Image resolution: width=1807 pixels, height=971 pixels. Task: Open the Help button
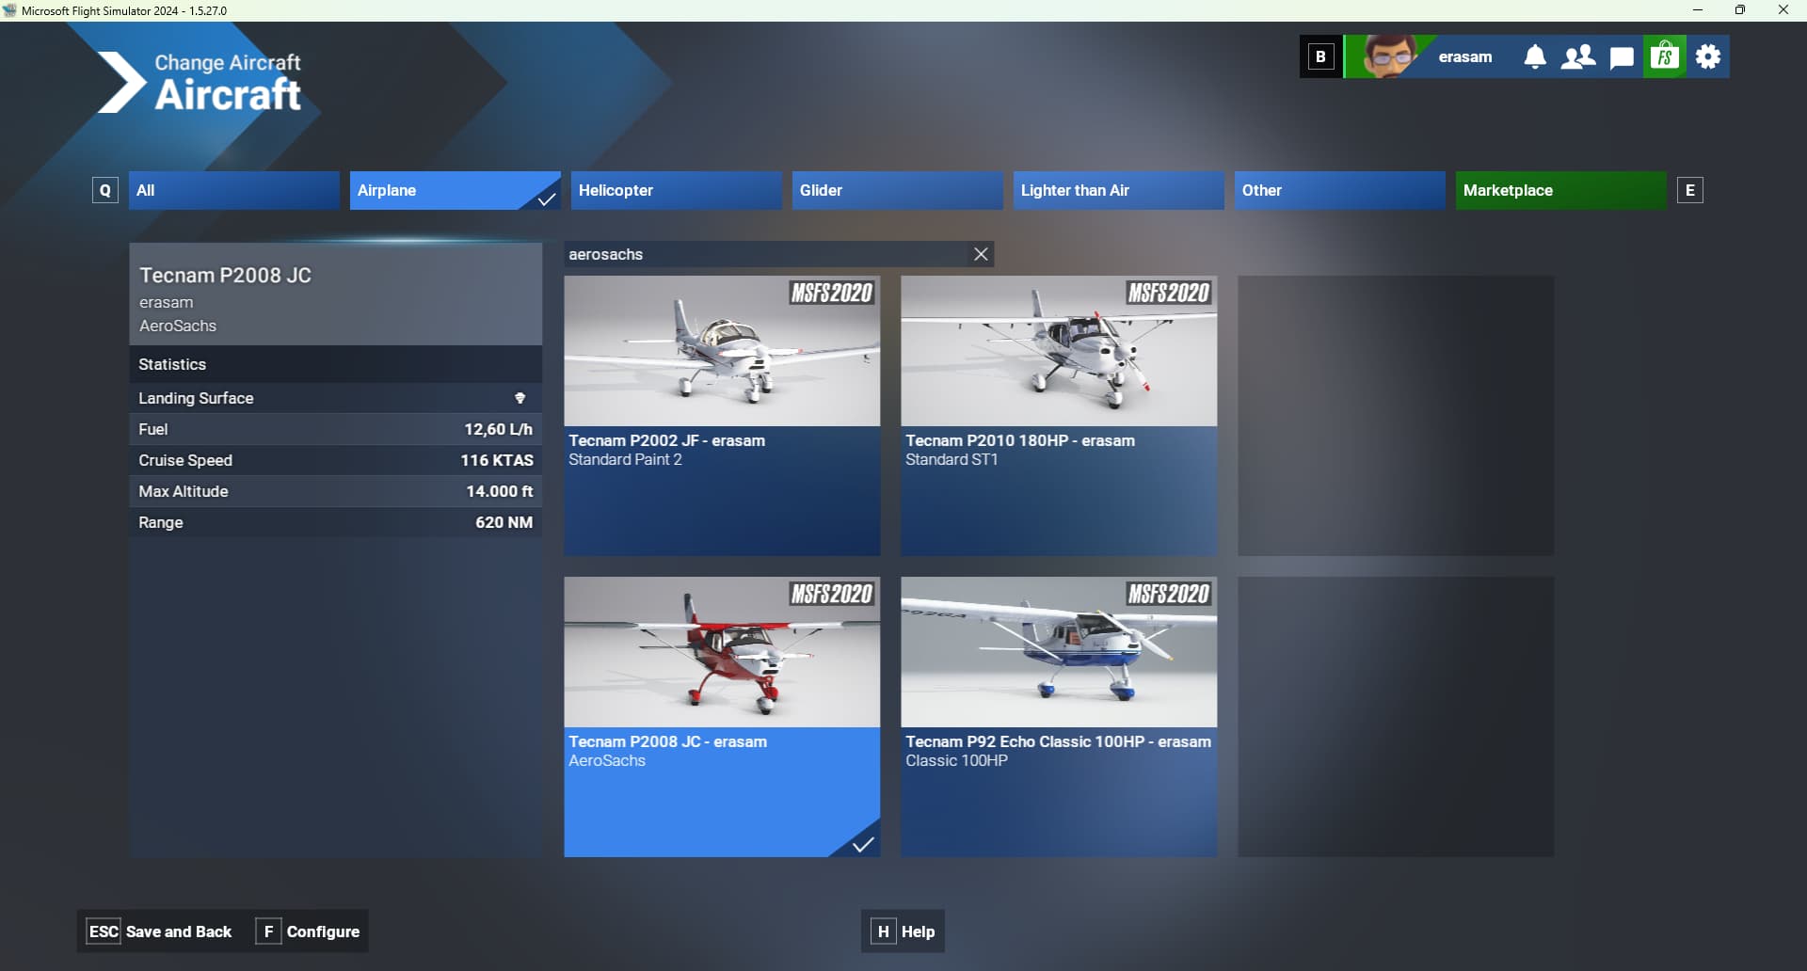click(903, 931)
